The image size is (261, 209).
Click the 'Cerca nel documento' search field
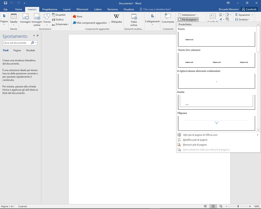click(16, 43)
